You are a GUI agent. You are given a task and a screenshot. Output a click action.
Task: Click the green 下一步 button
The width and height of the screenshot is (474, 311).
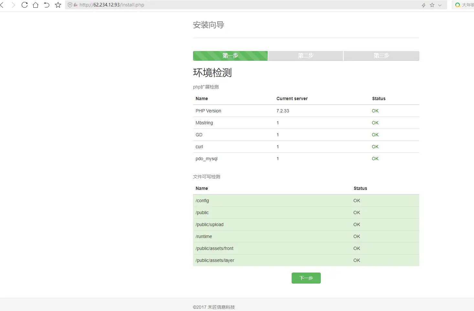coord(306,278)
